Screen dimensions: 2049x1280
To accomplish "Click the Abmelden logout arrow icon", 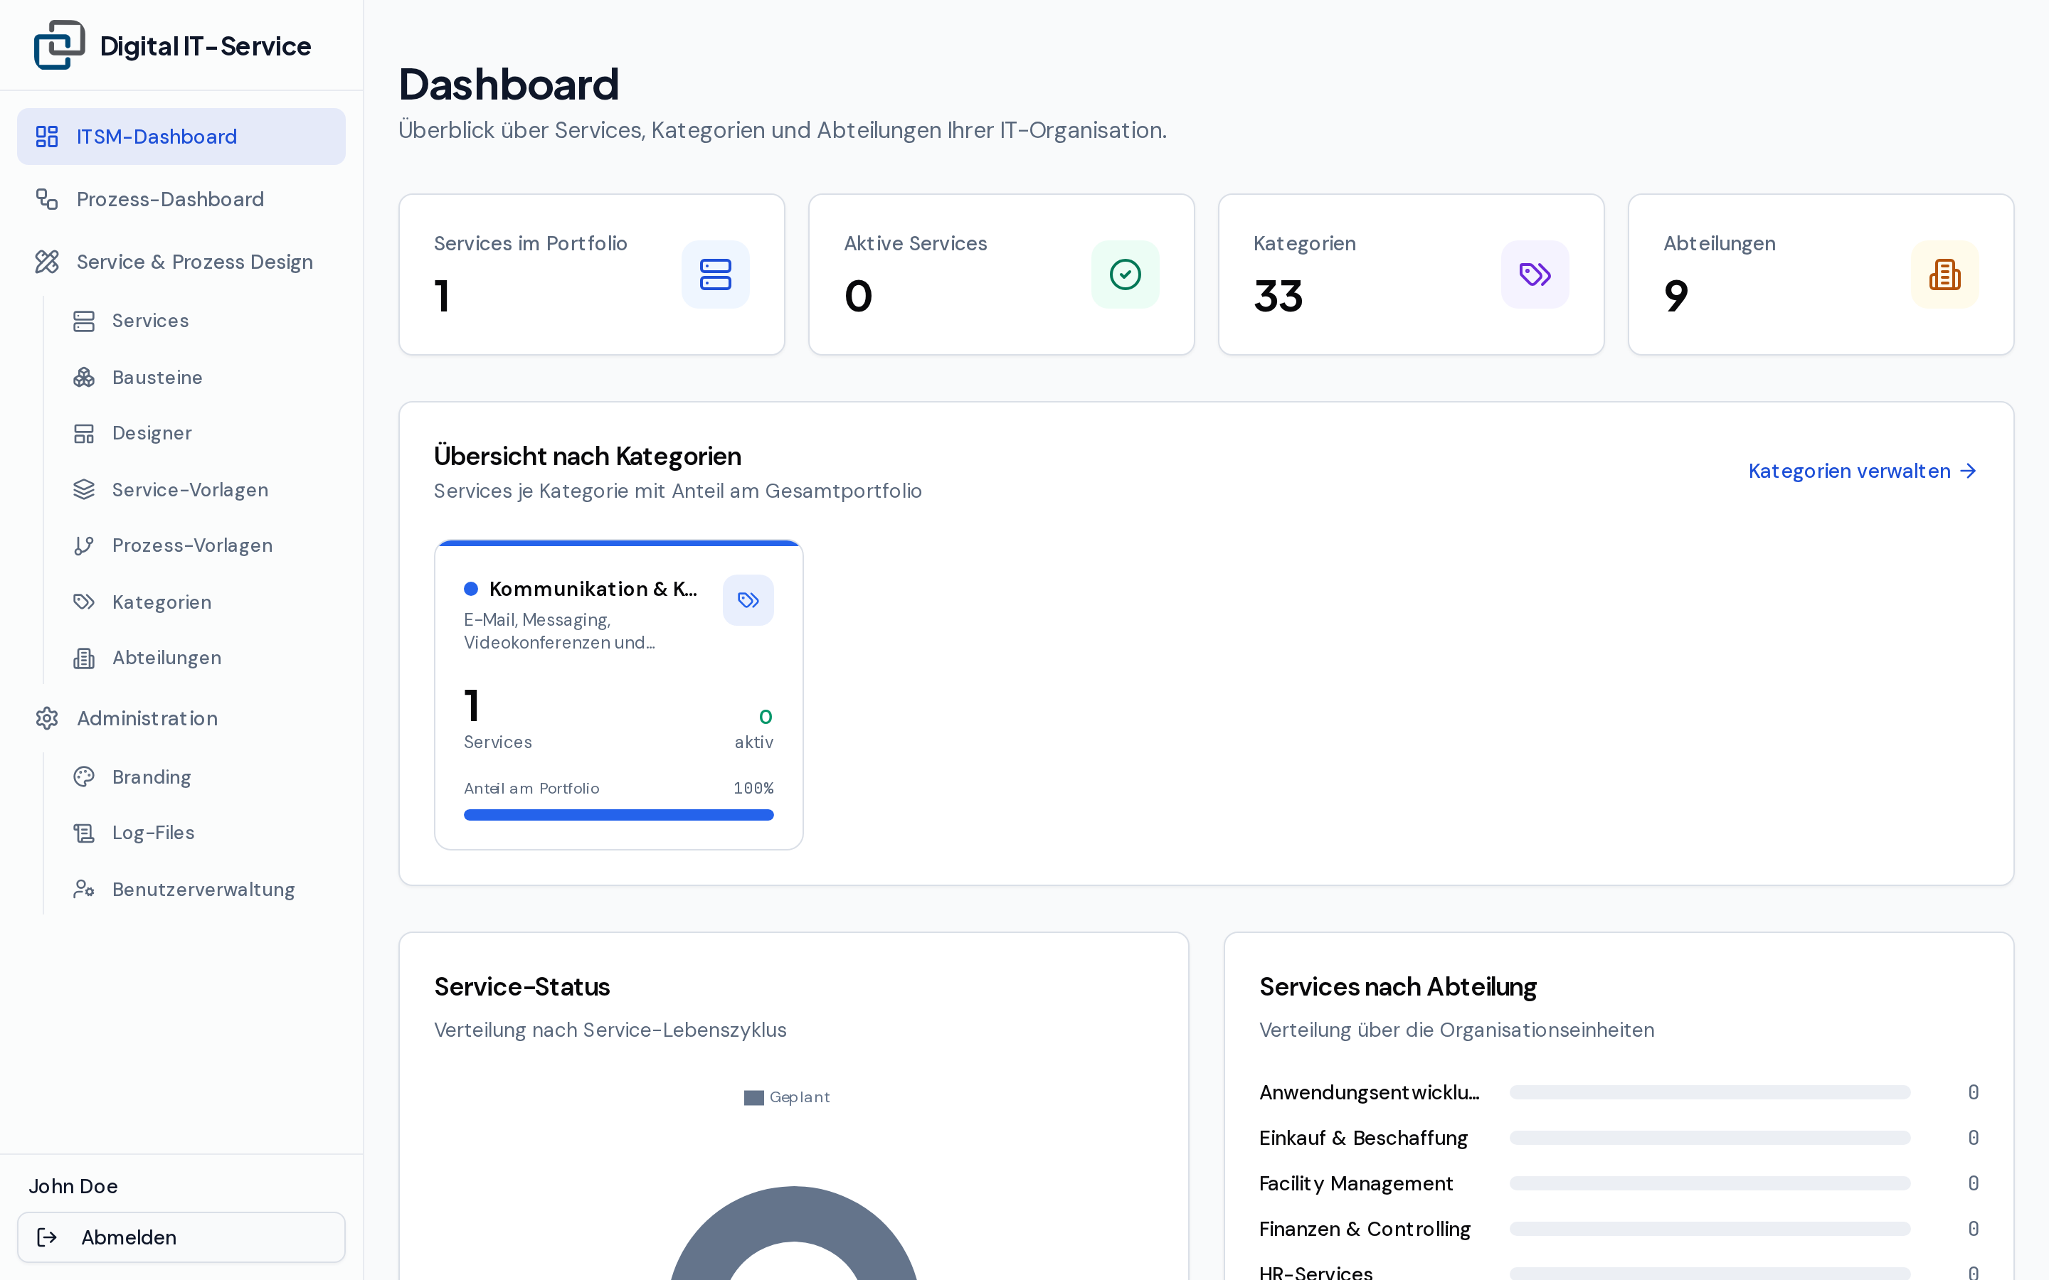I will (x=48, y=1237).
